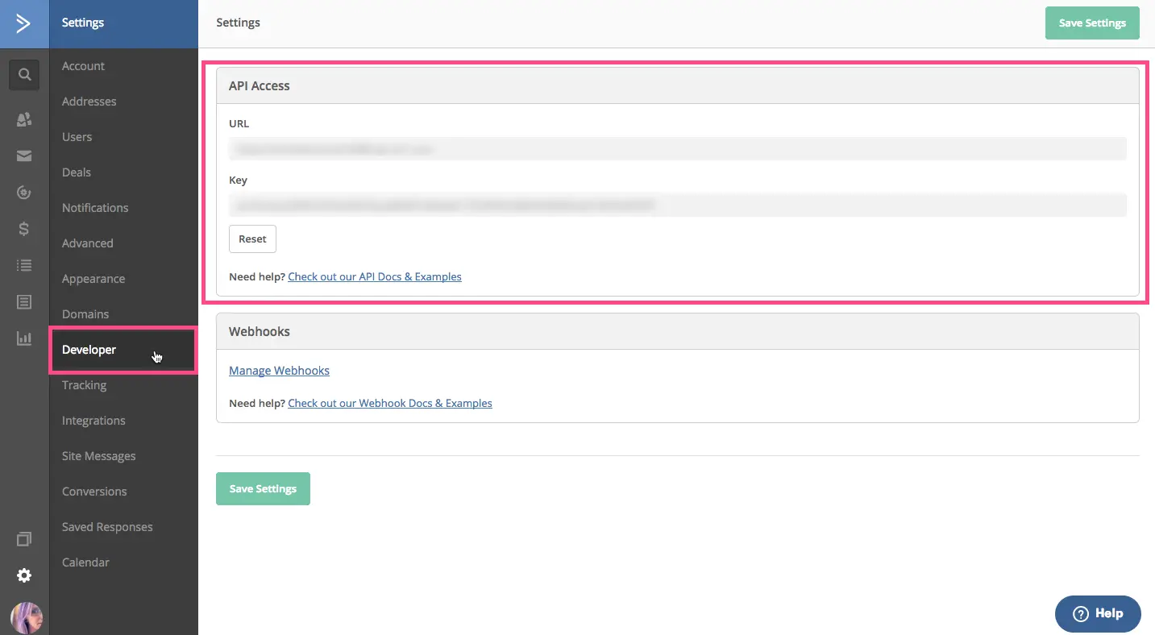The width and height of the screenshot is (1155, 635).
Task: Open the user profile avatar
Action: tap(26, 617)
